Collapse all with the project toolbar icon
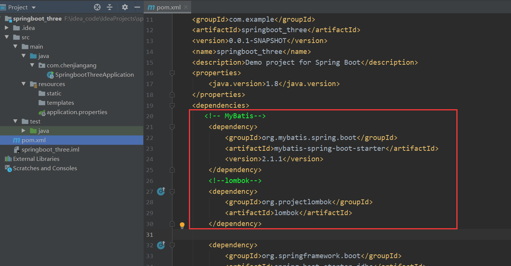 pos(110,7)
